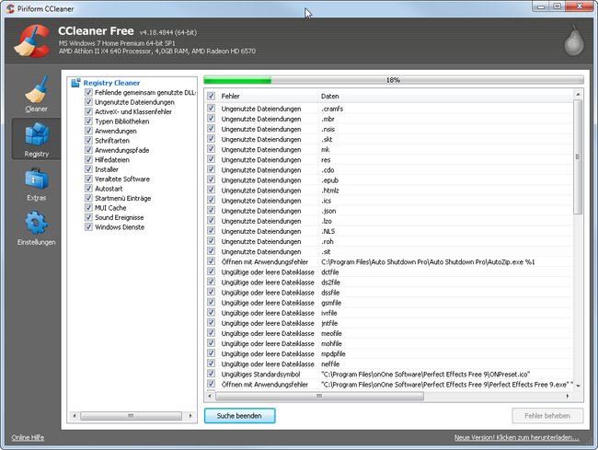Toggle Installer checkbox
598x450 pixels.
88,169
